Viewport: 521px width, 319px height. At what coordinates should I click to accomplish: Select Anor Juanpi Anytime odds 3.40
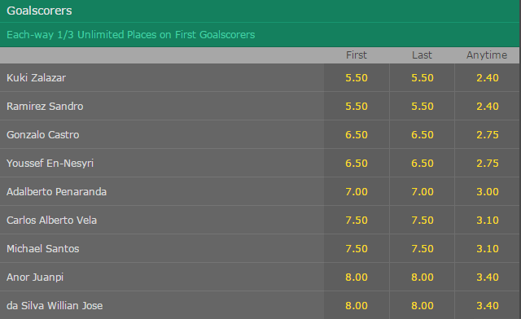(x=487, y=277)
